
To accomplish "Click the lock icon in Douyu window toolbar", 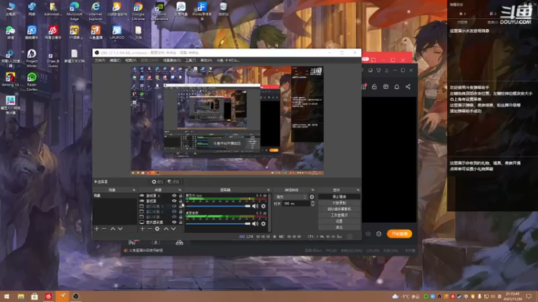I will 375,87.
